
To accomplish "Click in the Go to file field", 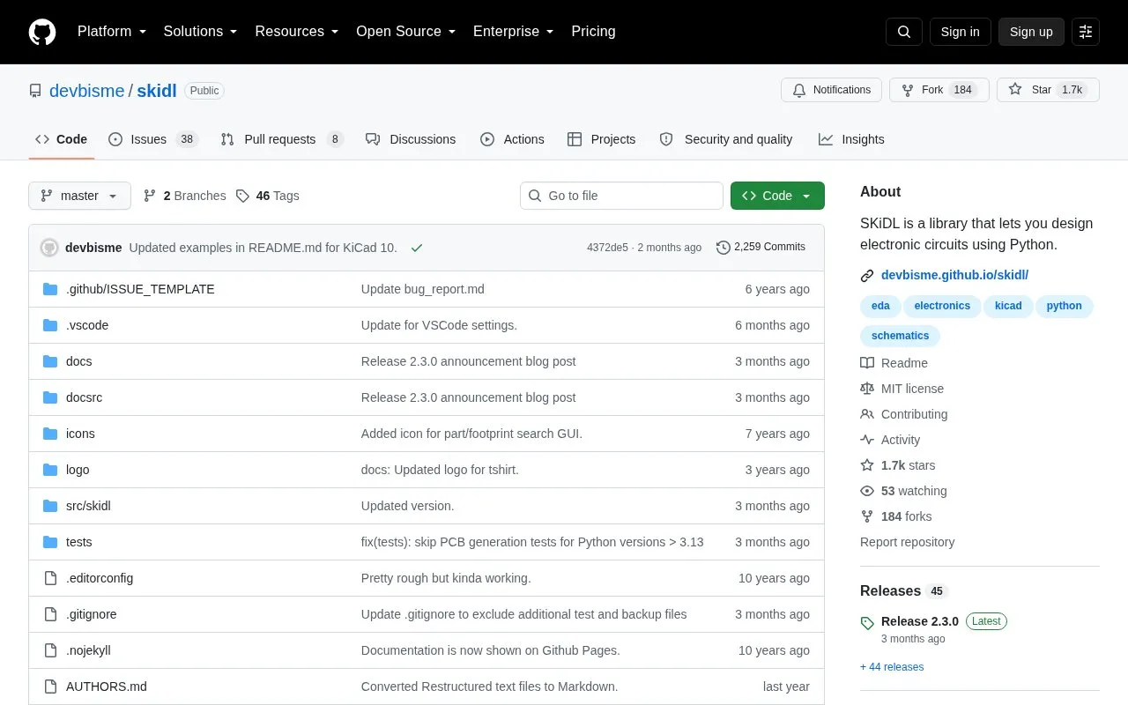I will pos(621,196).
